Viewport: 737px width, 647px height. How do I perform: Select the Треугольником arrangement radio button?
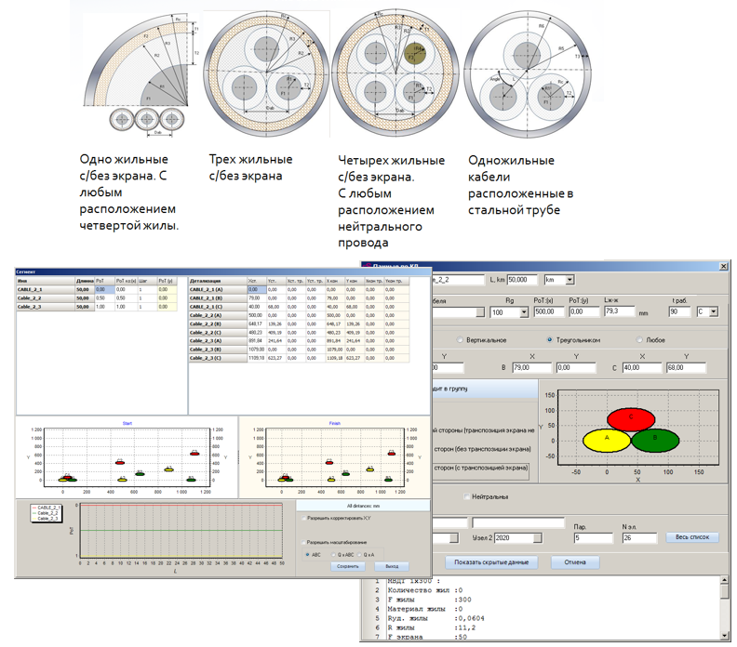(550, 339)
